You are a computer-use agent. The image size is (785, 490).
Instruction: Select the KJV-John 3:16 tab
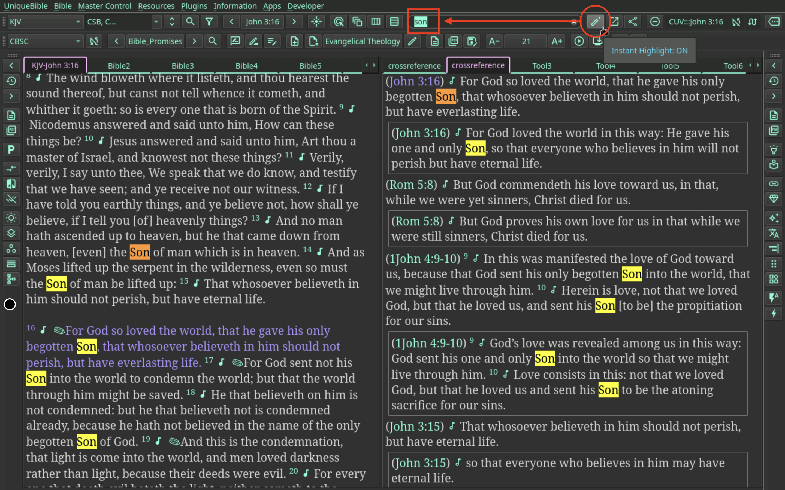coord(55,65)
